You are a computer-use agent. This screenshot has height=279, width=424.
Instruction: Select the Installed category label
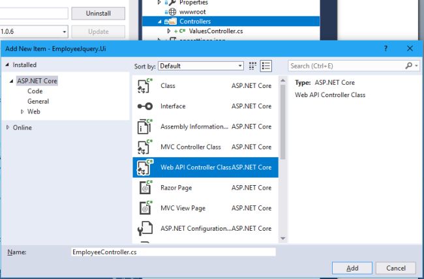click(x=25, y=65)
